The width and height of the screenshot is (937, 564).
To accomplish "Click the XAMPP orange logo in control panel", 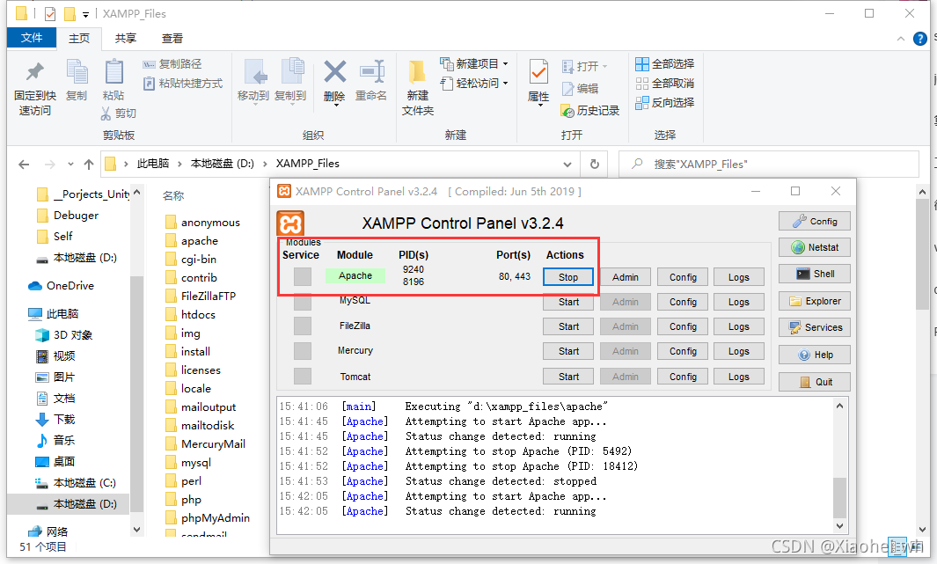I will click(290, 224).
